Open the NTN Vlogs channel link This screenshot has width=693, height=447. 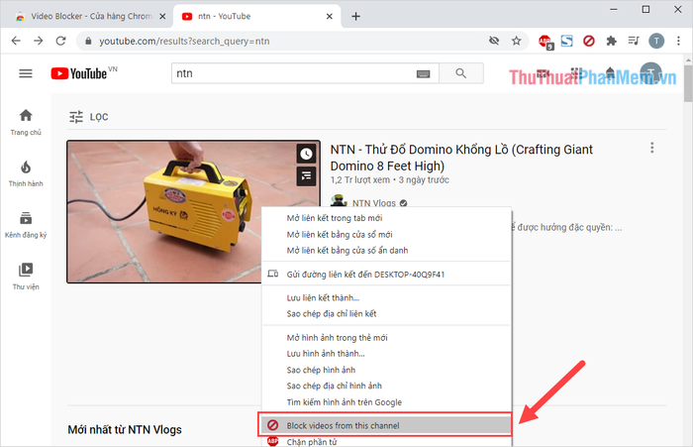point(373,203)
